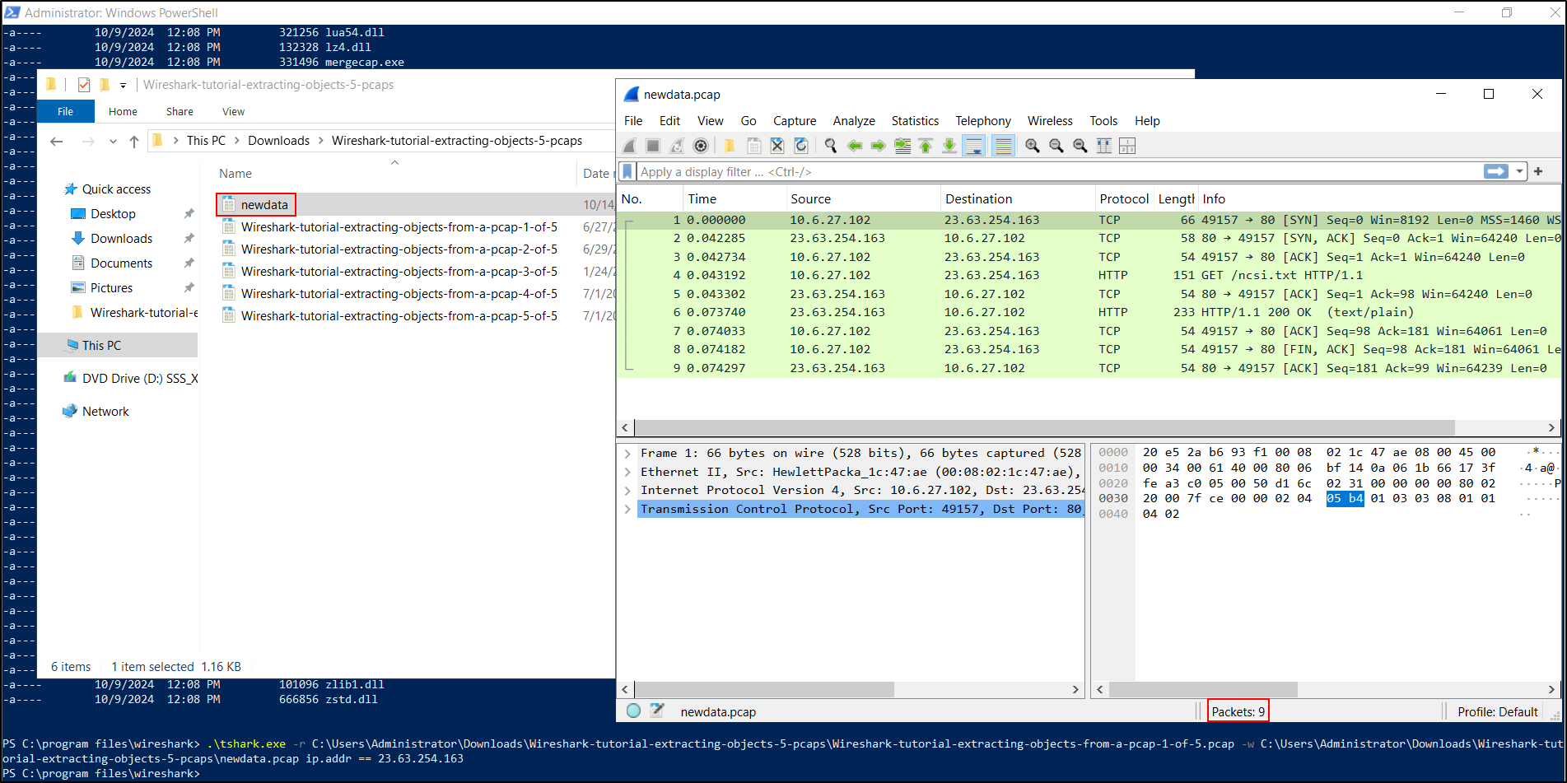Click Profile: Default in status bar
Image resolution: width=1567 pixels, height=783 pixels.
1497,711
